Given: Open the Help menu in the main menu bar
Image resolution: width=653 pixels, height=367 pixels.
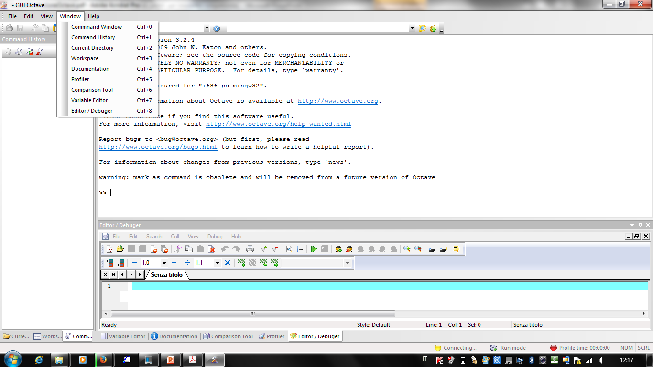Looking at the screenshot, I should coord(94,16).
